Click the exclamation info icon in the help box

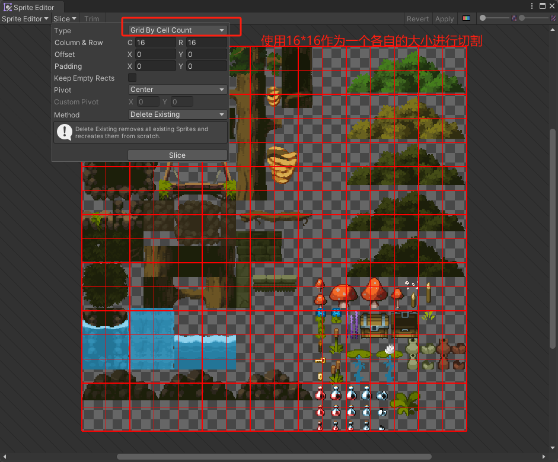[x=65, y=132]
